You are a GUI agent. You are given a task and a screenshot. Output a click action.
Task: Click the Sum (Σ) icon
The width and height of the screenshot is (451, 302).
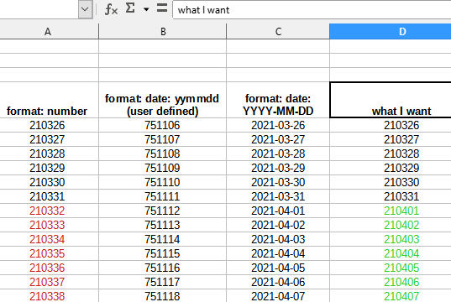coord(130,8)
